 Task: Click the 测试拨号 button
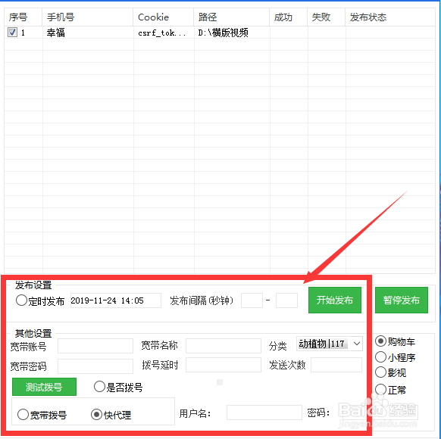44,387
